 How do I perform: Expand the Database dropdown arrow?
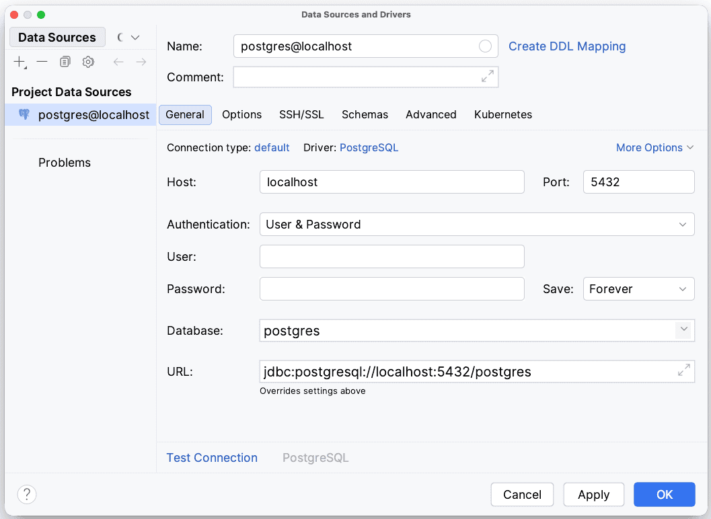tap(683, 330)
